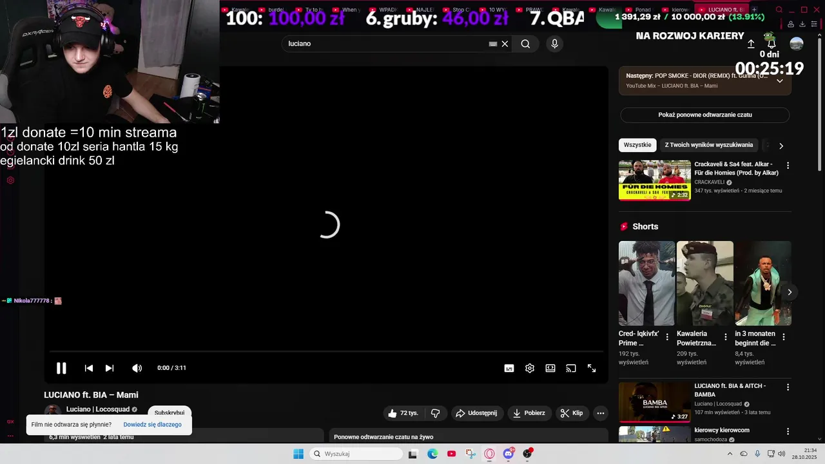Switch to the 'Ponad' browser tab
The width and height of the screenshot is (825, 464).
pos(641,10)
